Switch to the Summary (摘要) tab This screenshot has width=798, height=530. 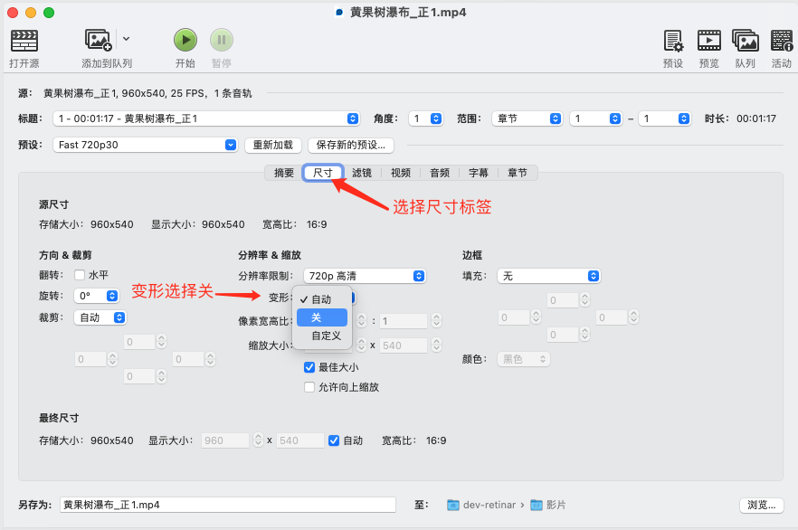(284, 173)
